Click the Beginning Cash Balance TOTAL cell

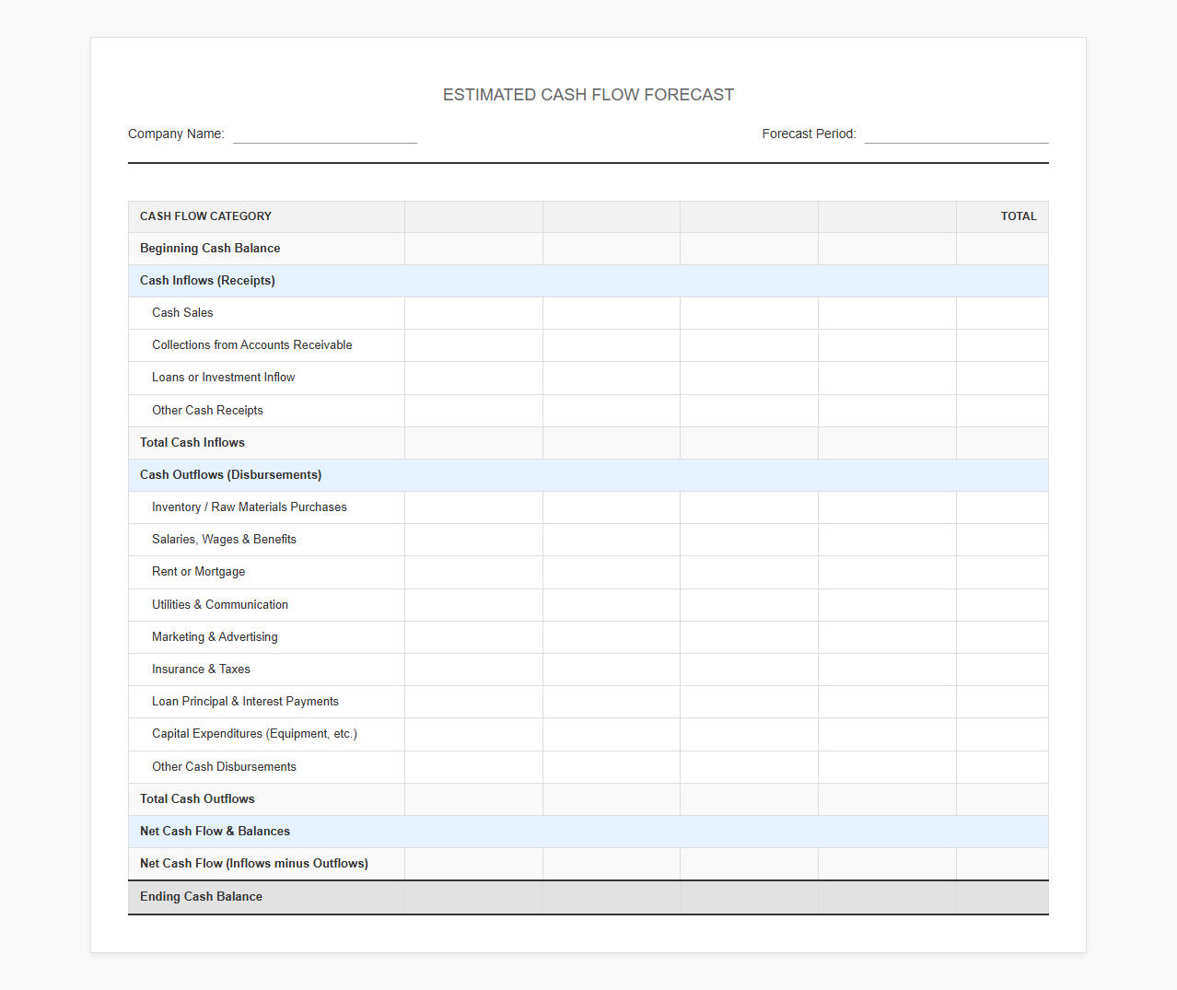pyautogui.click(x=1002, y=249)
